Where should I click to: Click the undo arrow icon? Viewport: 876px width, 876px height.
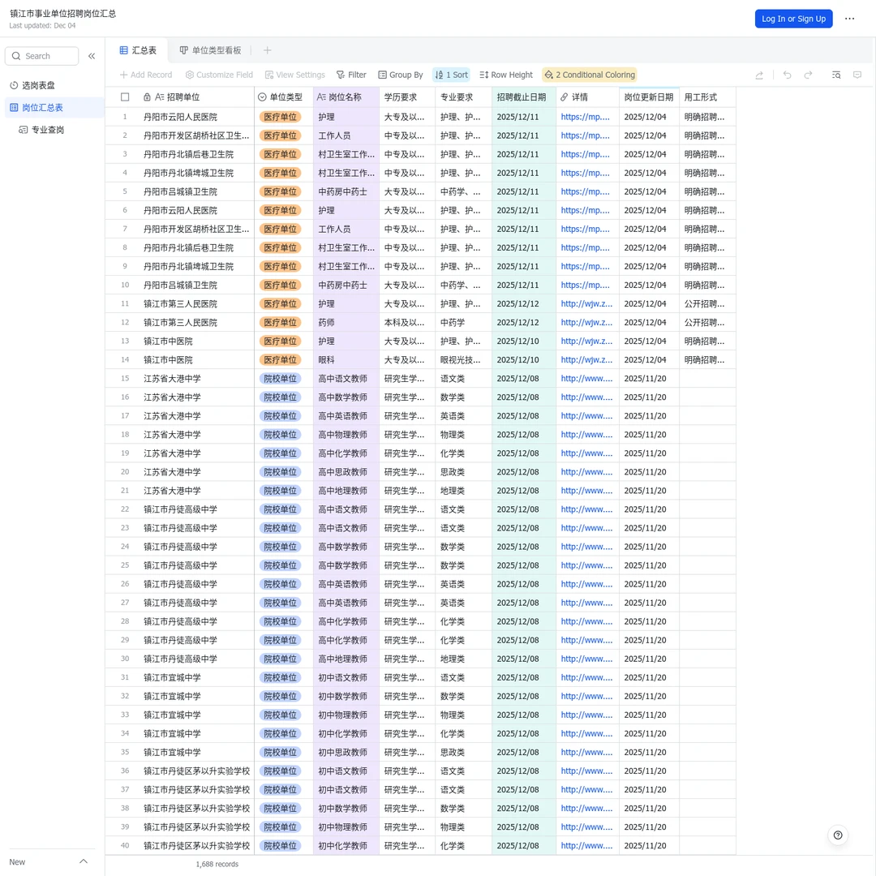[x=787, y=75]
